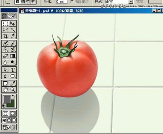Jump to ImageReady from the toolbox
Viewport: 163px width, 134px height.
coord(9,127)
